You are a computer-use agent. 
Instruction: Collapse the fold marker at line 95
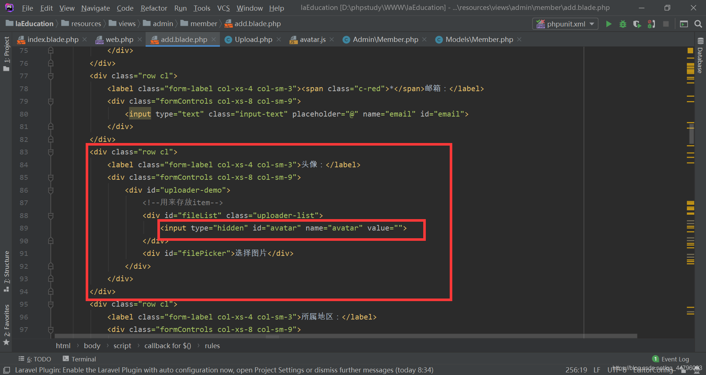click(x=51, y=304)
